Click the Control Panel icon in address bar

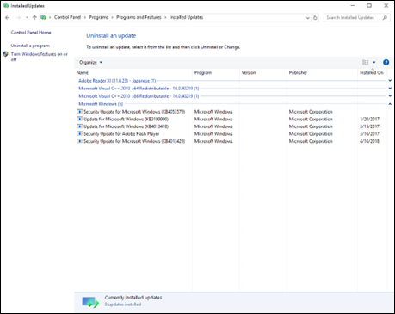pyautogui.click(x=43, y=17)
